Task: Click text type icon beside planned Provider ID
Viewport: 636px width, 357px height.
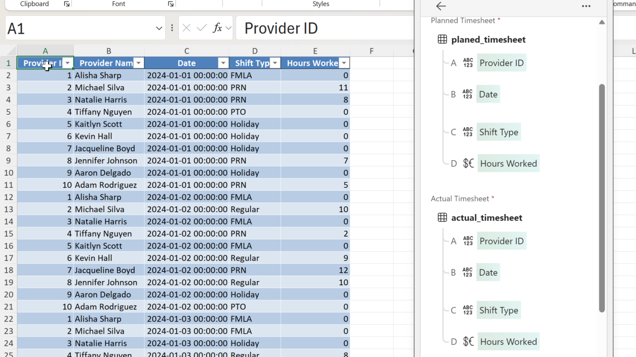Action: click(468, 63)
